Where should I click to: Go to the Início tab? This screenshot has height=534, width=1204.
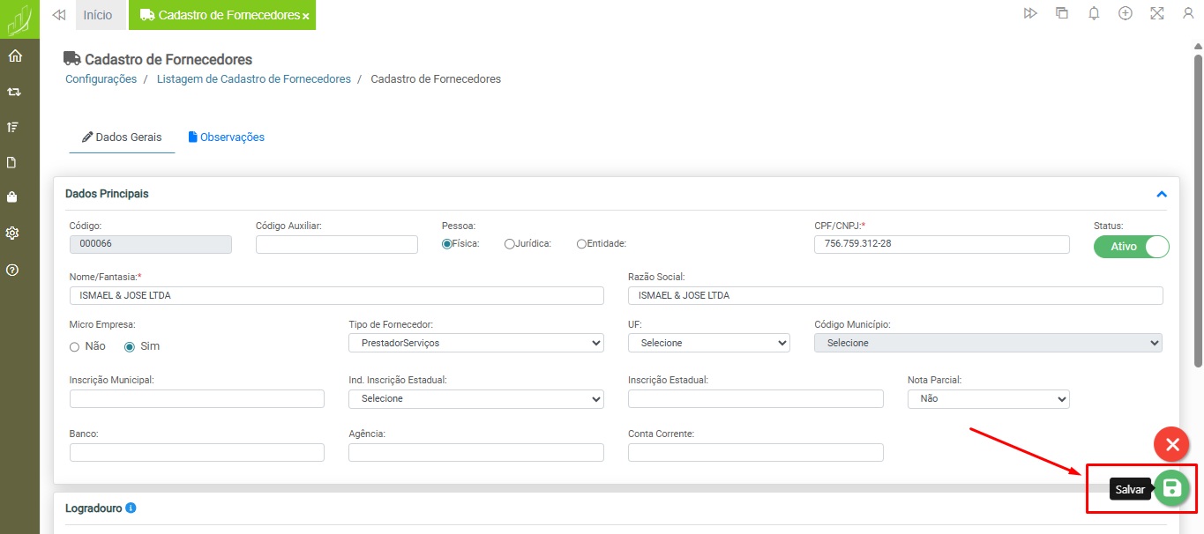click(x=98, y=15)
